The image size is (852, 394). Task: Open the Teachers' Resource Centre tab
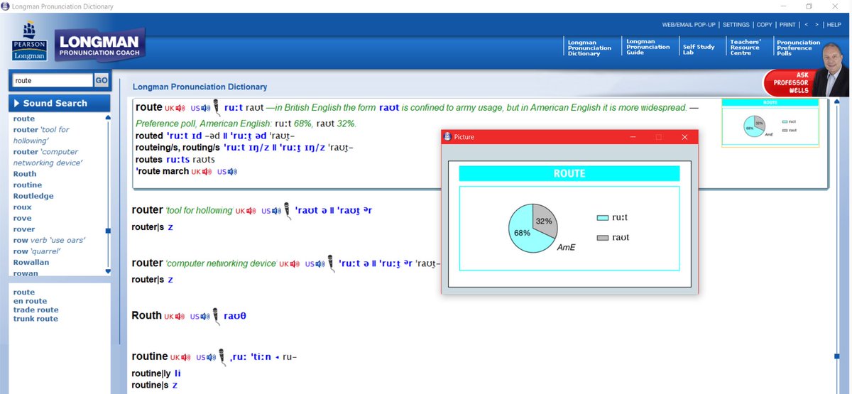746,48
